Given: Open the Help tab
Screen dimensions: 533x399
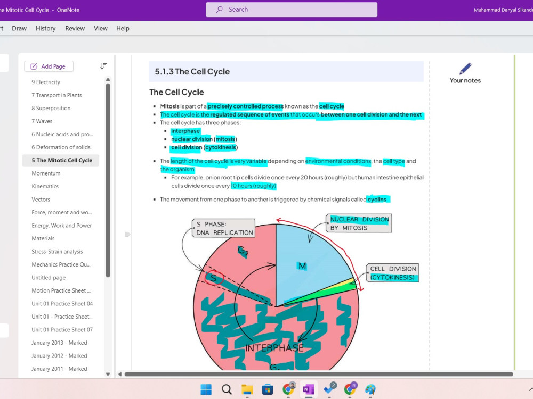Looking at the screenshot, I should (123, 29).
